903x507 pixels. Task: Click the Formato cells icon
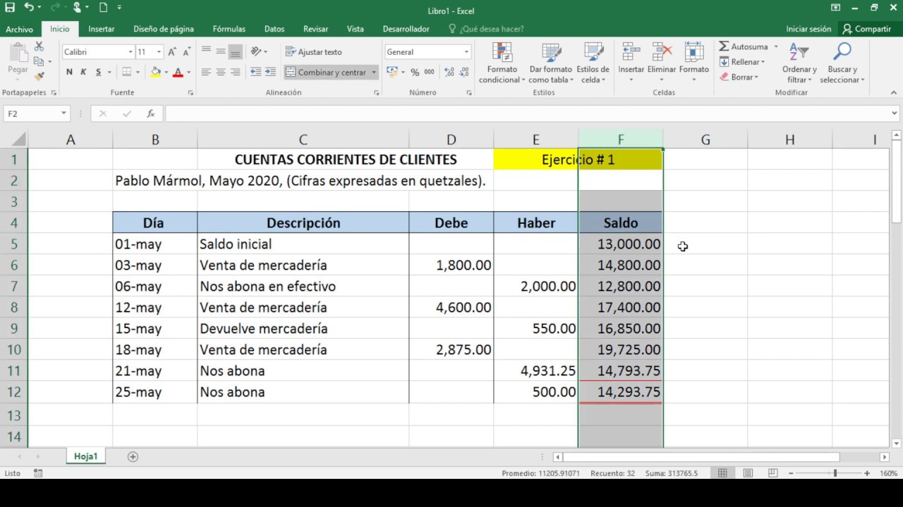point(694,52)
